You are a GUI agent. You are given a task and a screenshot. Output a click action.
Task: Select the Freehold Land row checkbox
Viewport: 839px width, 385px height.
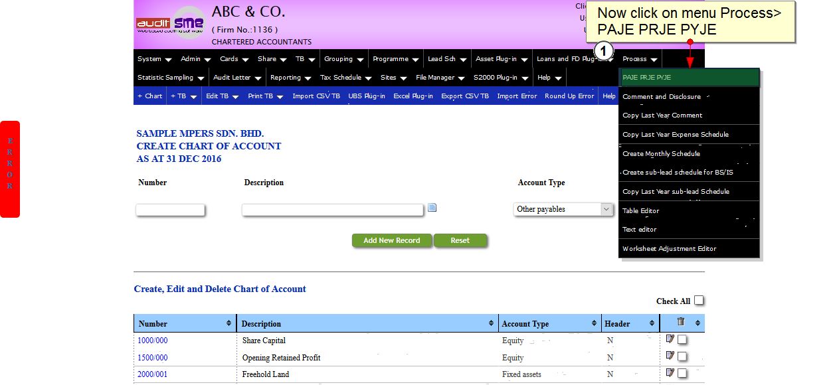(x=682, y=374)
